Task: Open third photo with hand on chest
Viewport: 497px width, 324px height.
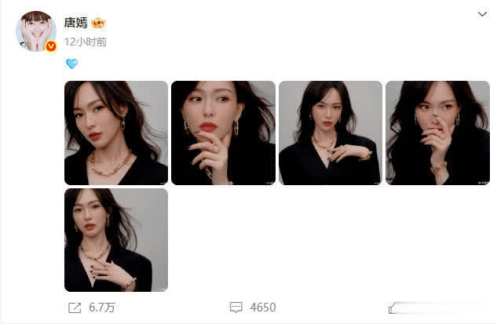Action: coord(331,133)
